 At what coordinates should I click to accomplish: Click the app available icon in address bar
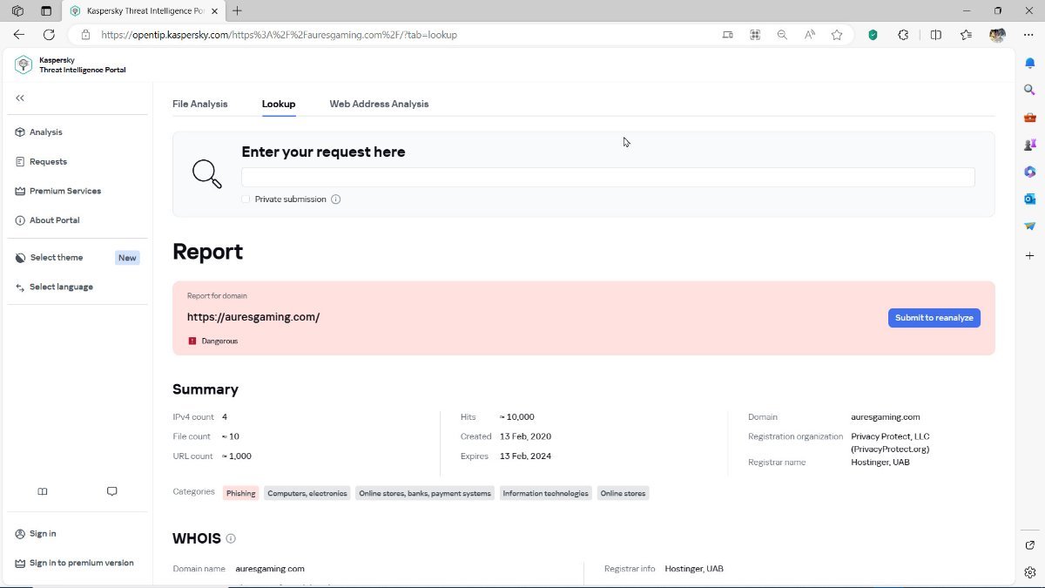727,35
